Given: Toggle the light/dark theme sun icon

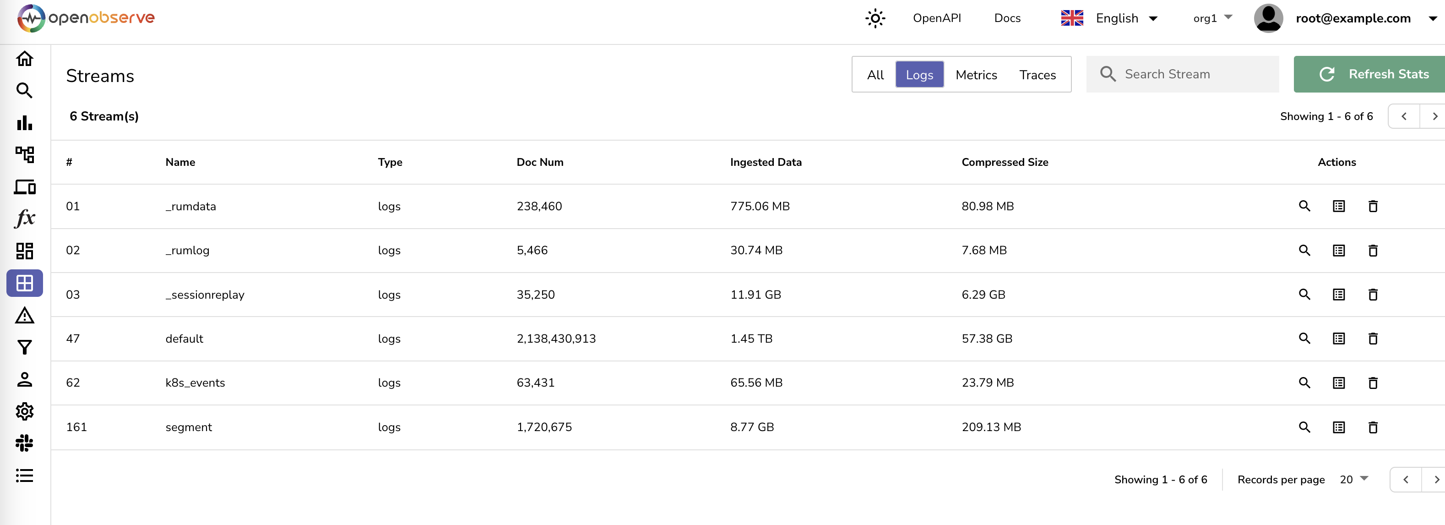Looking at the screenshot, I should click(x=875, y=18).
